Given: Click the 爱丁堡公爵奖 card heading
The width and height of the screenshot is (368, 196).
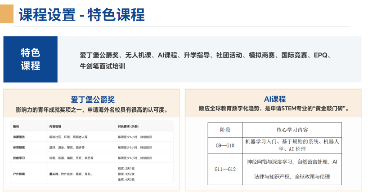Looking at the screenshot, I should click(93, 100).
